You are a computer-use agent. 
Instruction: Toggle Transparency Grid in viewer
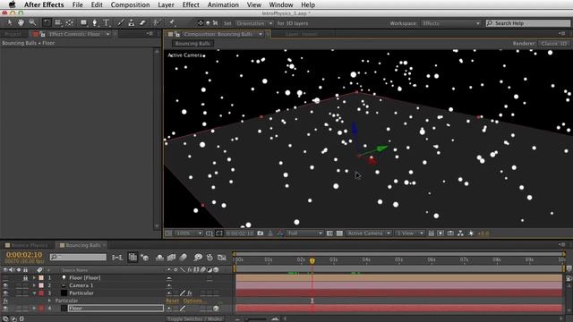pyautogui.click(x=339, y=233)
